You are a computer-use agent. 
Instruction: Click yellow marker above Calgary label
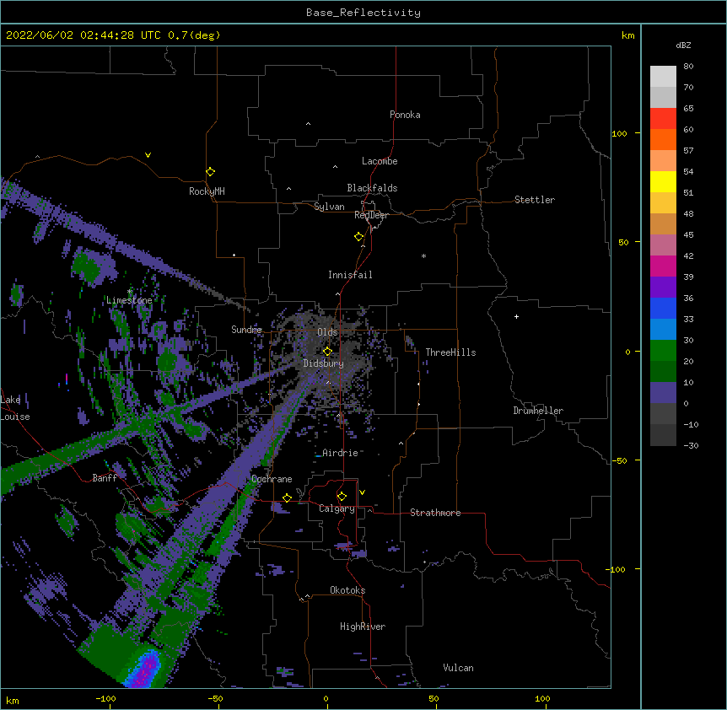click(x=342, y=497)
